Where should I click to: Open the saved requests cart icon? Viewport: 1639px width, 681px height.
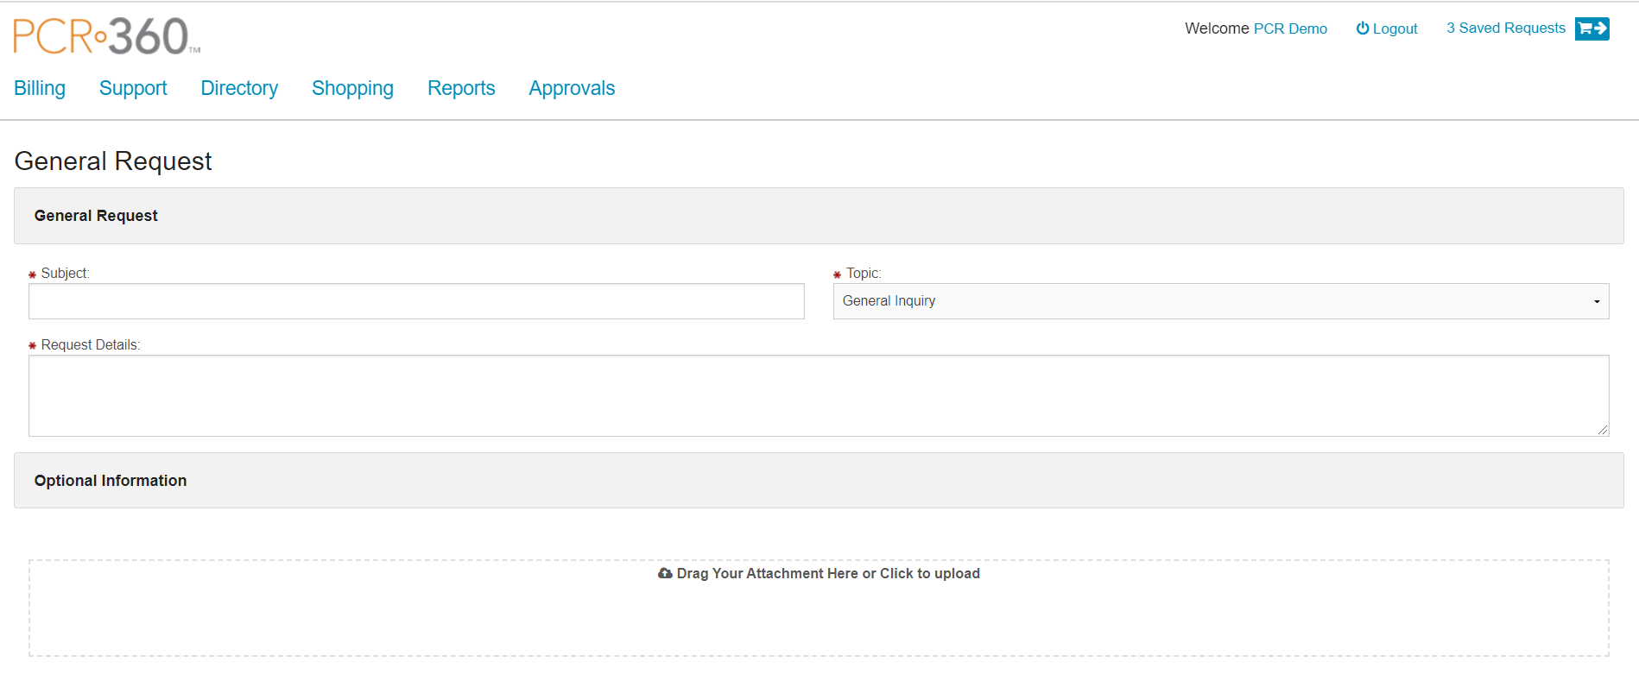point(1592,28)
